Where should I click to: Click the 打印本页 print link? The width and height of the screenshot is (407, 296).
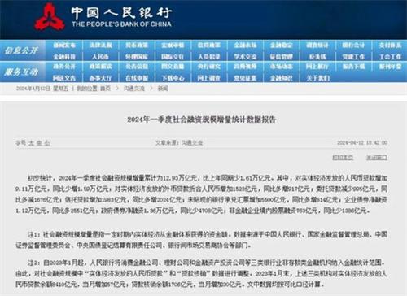point(343,157)
